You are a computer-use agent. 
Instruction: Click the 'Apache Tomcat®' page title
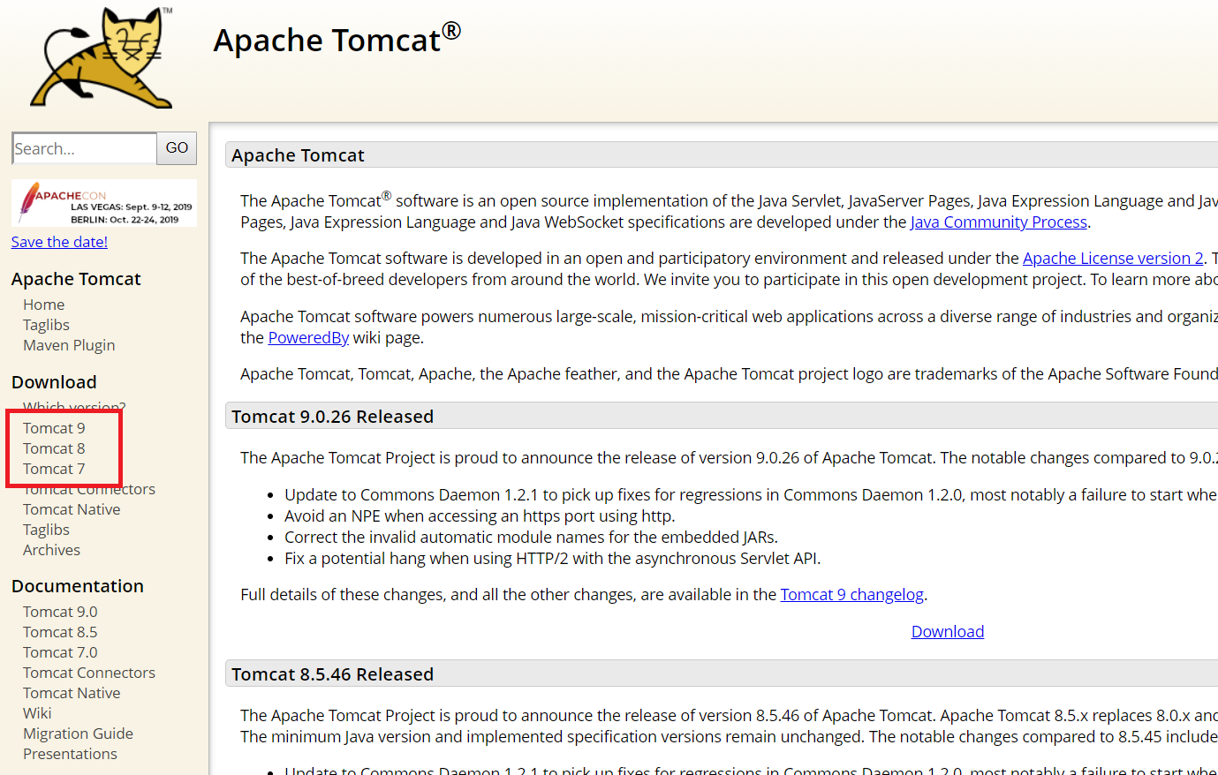(337, 39)
